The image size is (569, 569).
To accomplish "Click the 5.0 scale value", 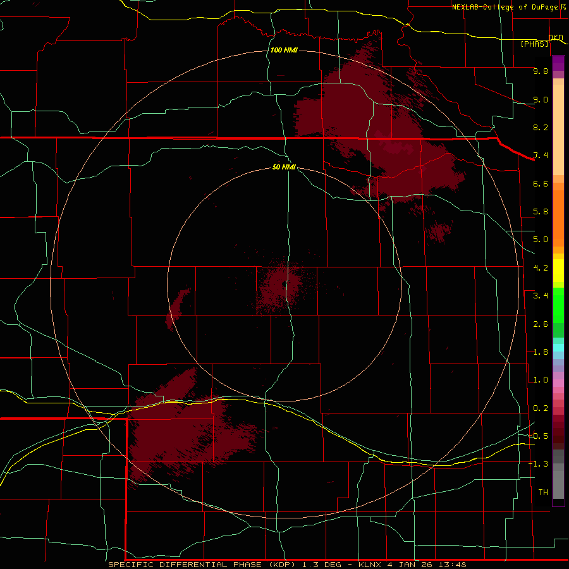I will click(x=541, y=240).
